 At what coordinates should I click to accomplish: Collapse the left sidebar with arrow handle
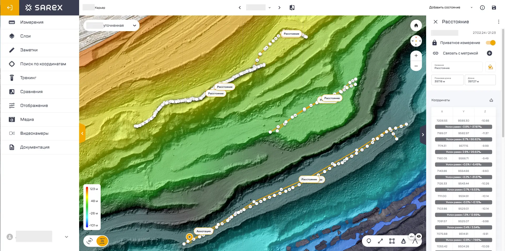(x=82, y=133)
